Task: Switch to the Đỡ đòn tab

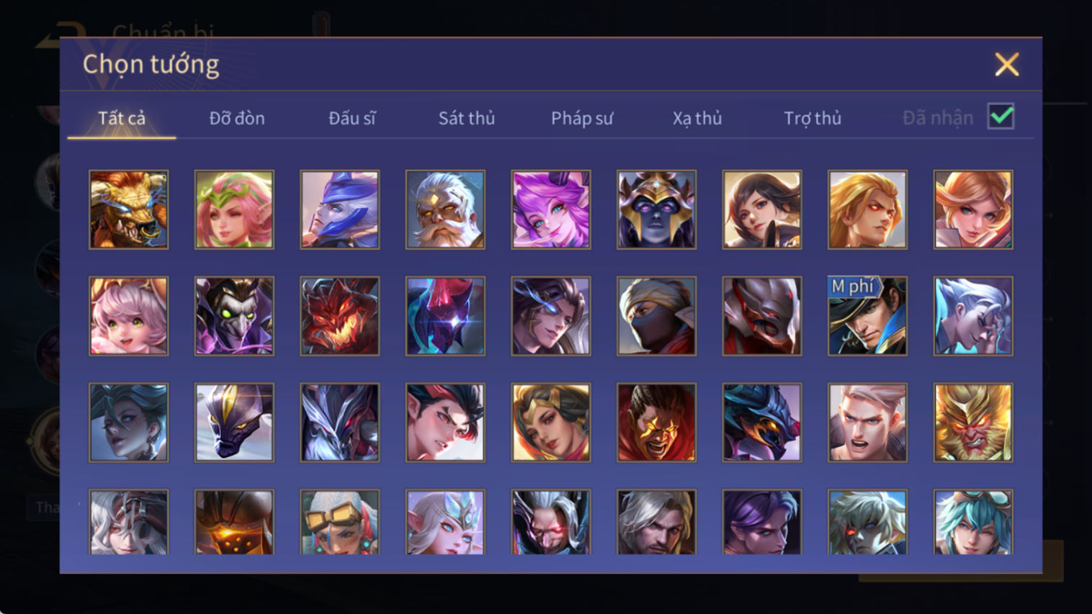Action: click(x=237, y=118)
